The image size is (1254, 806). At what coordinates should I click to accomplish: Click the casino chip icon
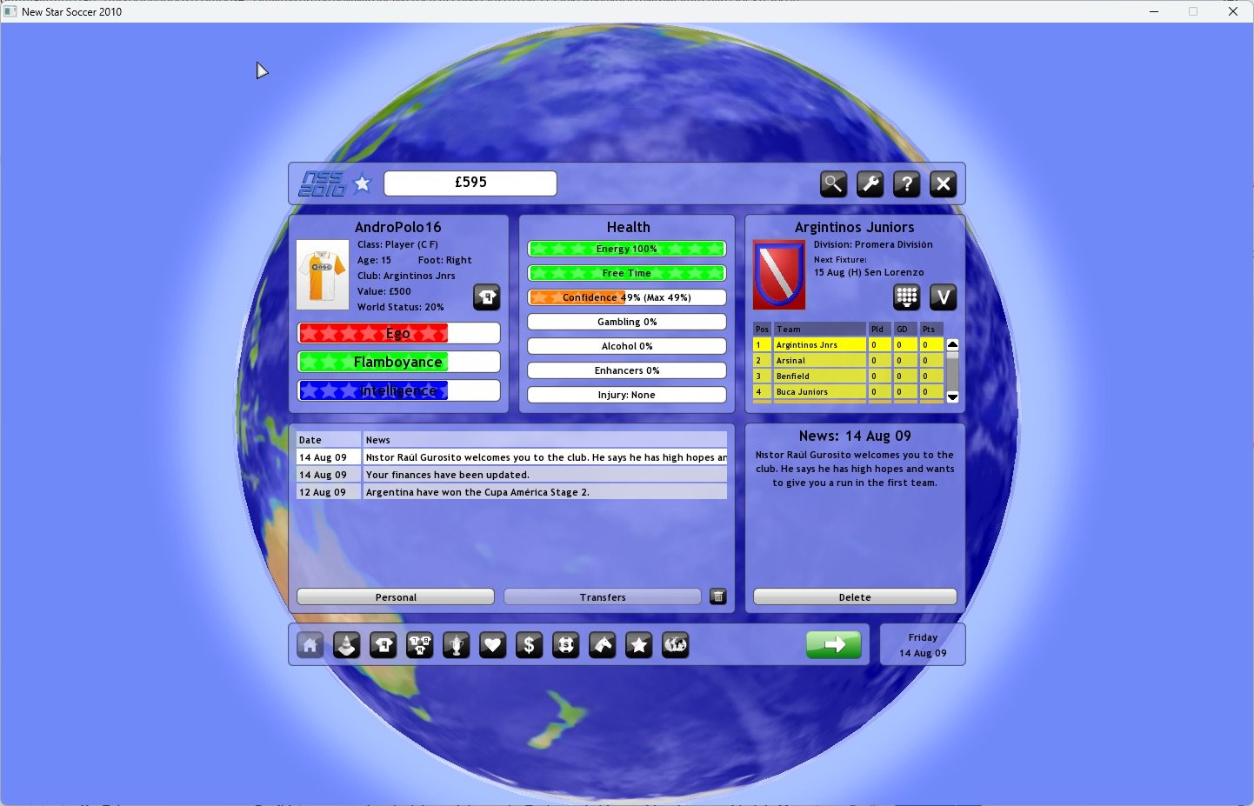tap(565, 645)
